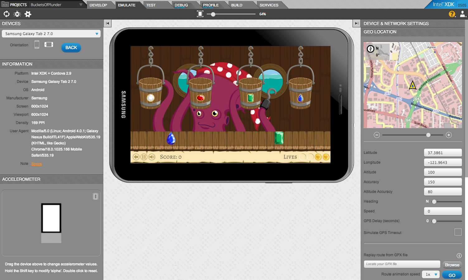Click the accelerometer reset device icon
Viewport: 468px width, 280px height.
click(x=96, y=196)
